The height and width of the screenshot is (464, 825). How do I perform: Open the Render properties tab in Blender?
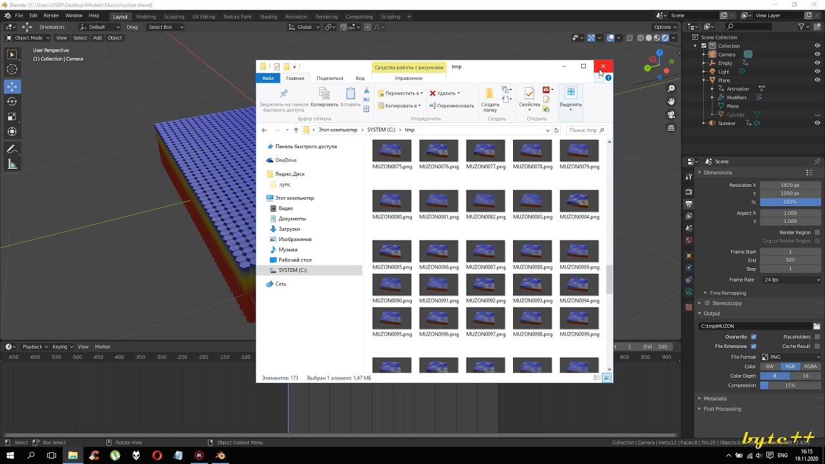(689, 191)
